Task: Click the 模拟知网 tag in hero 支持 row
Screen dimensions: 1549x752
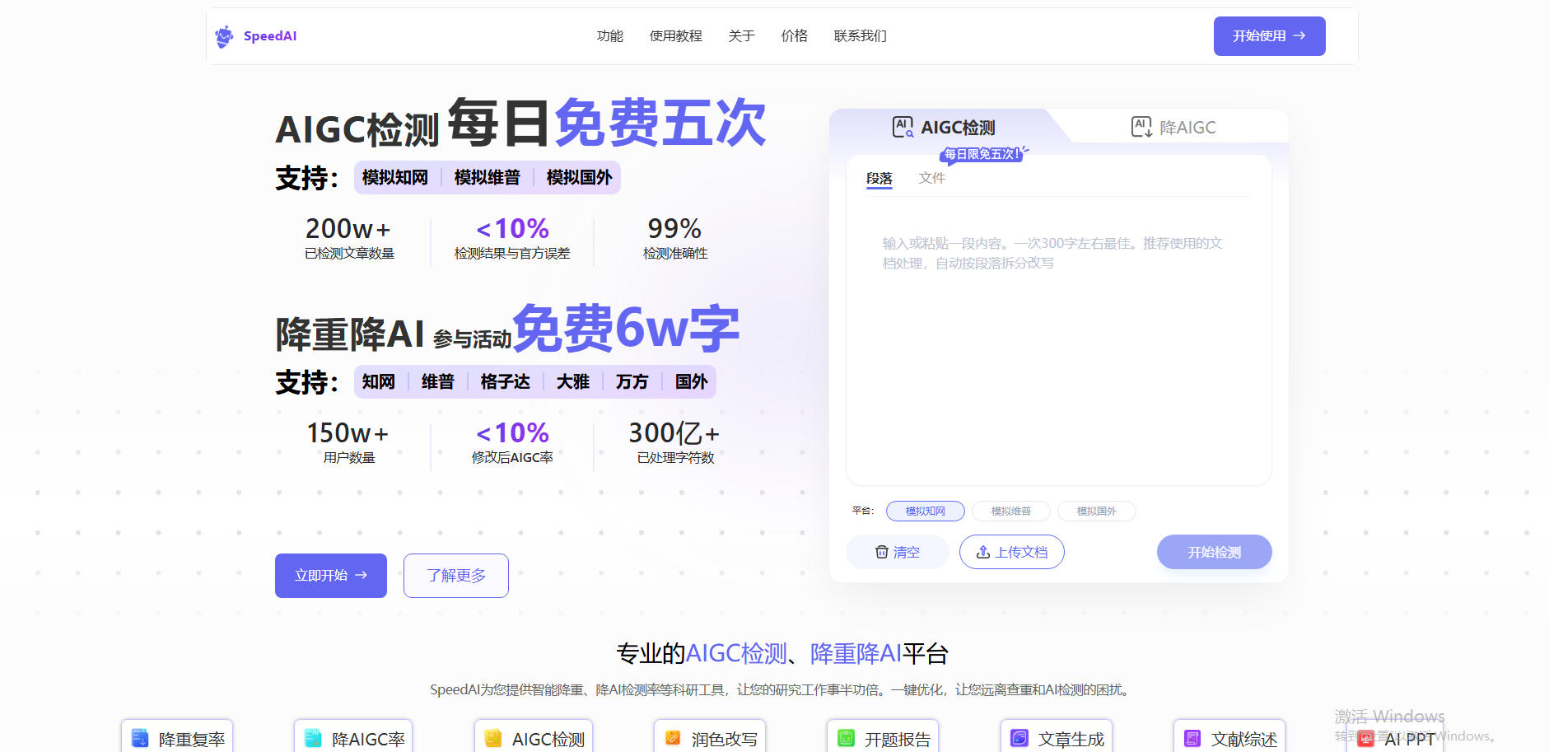Action: point(395,178)
